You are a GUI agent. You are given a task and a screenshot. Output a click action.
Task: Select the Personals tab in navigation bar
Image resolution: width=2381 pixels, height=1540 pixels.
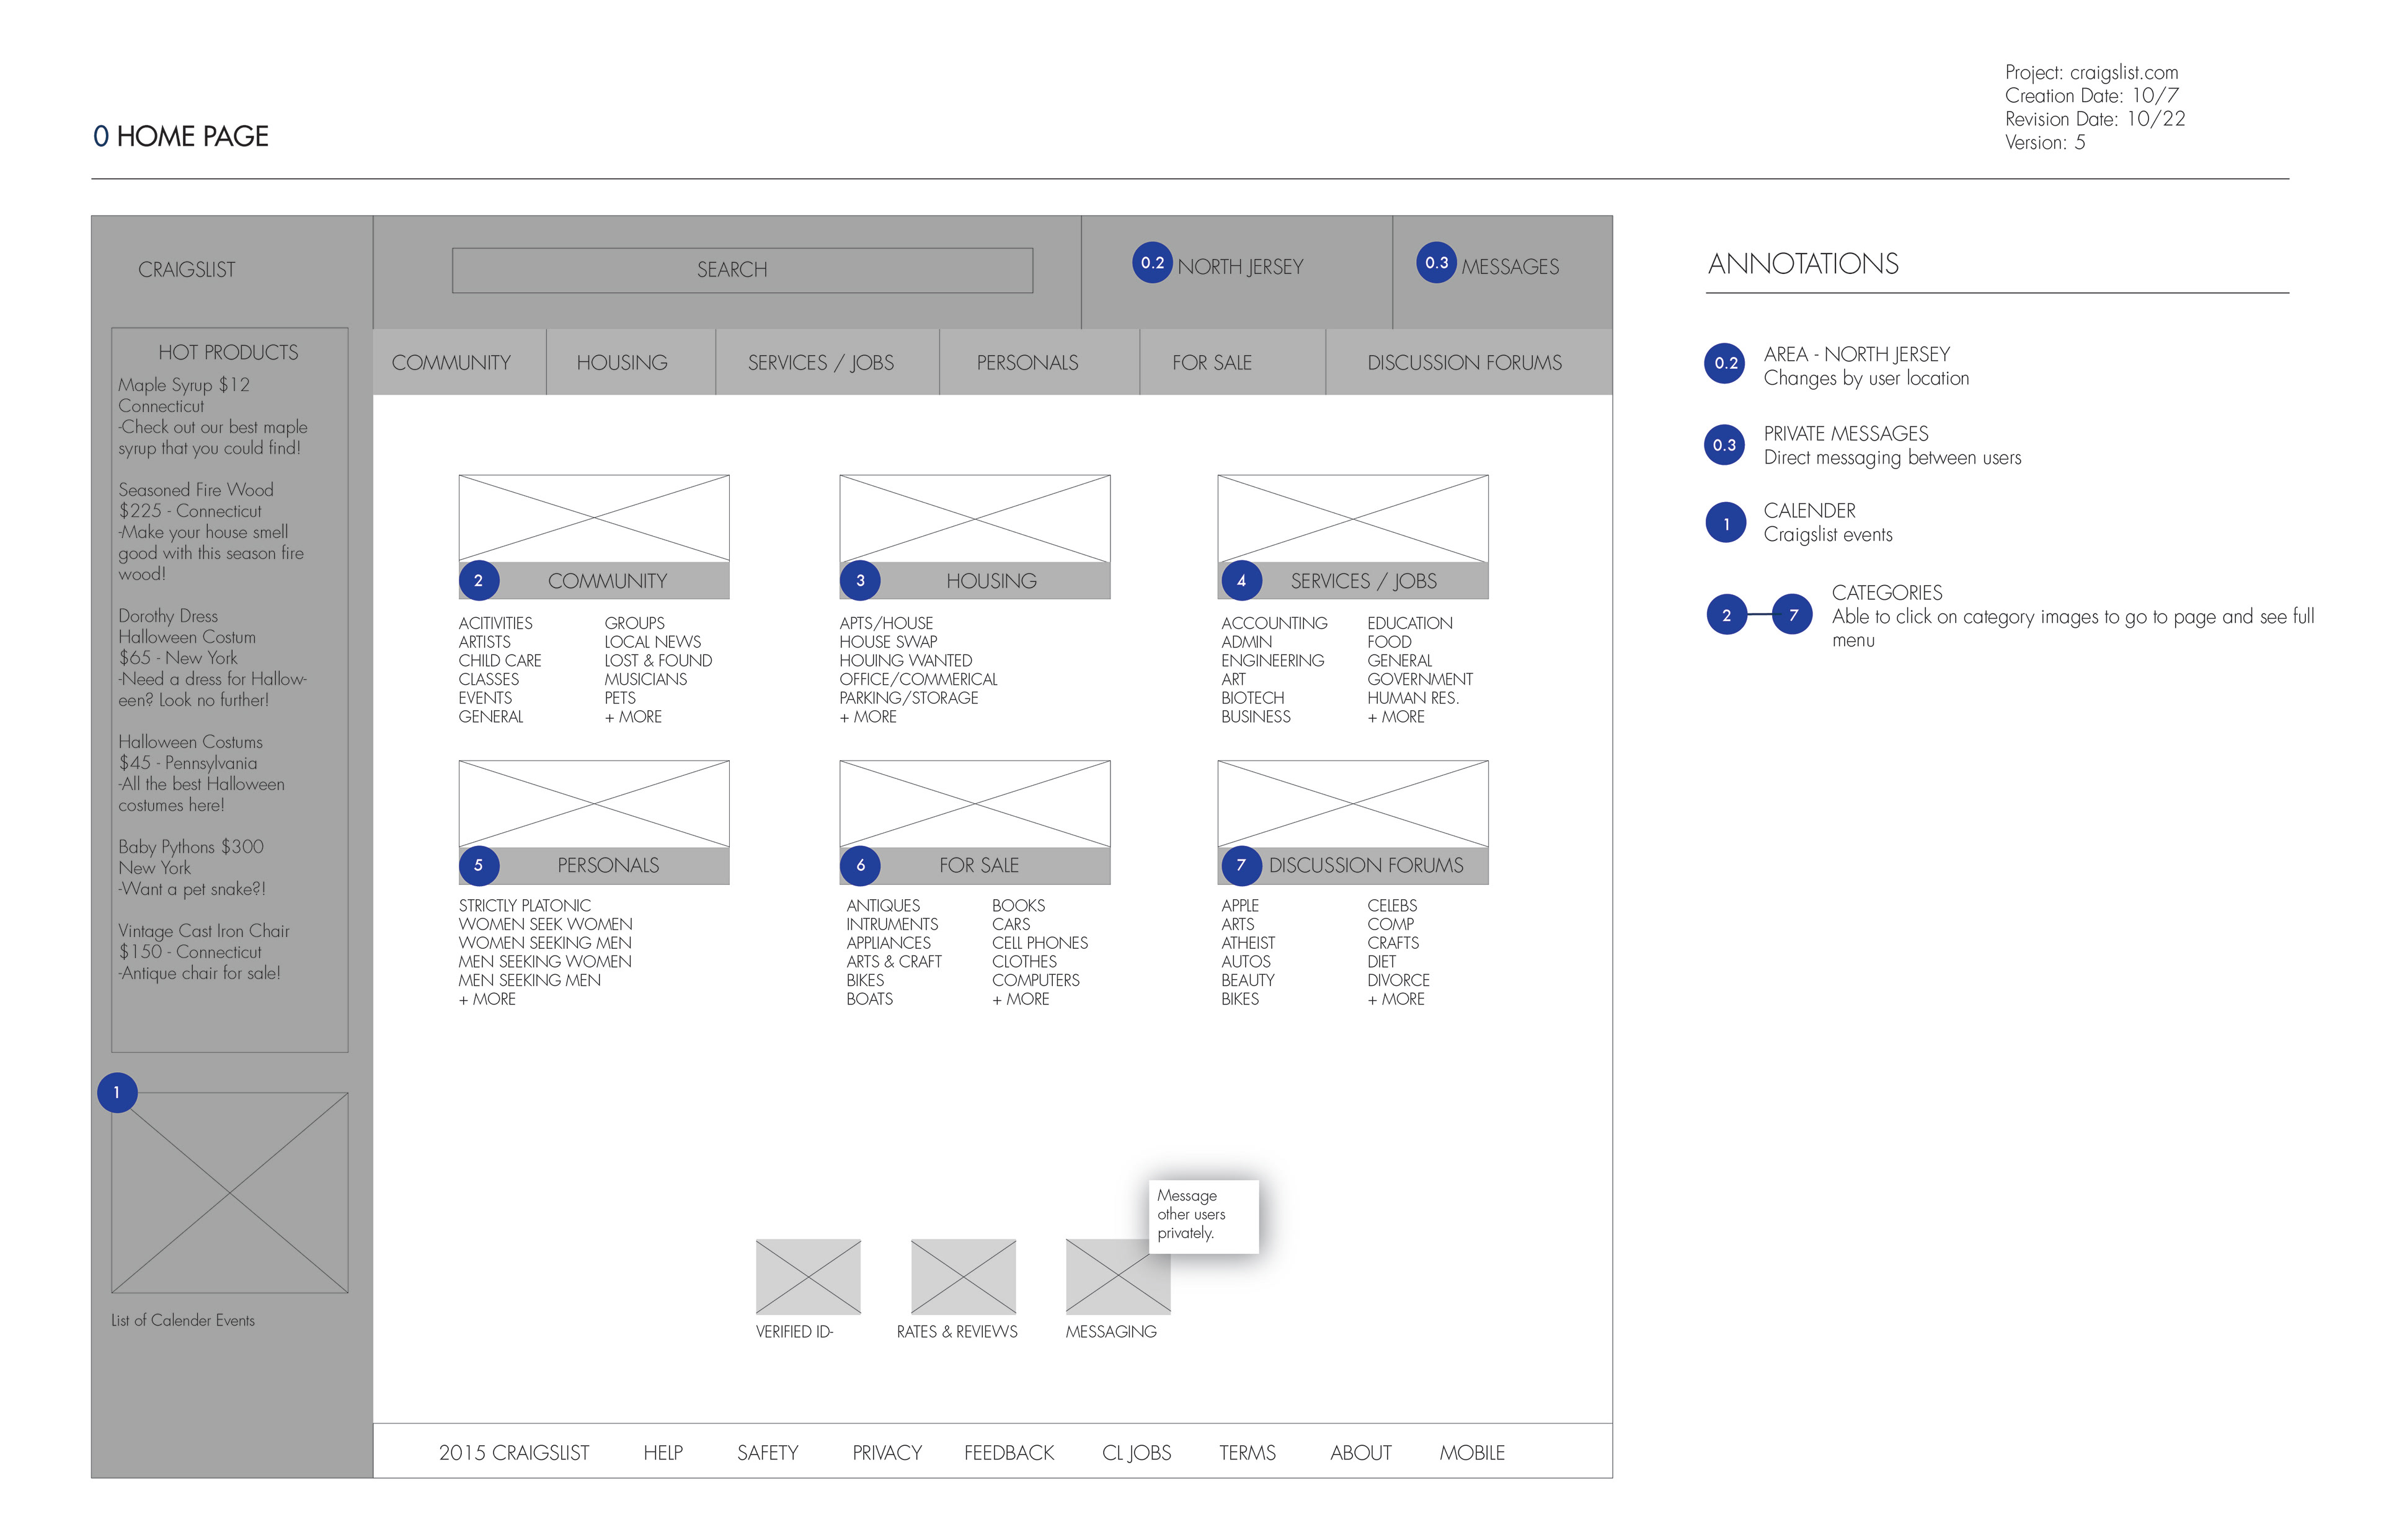pos(1039,362)
